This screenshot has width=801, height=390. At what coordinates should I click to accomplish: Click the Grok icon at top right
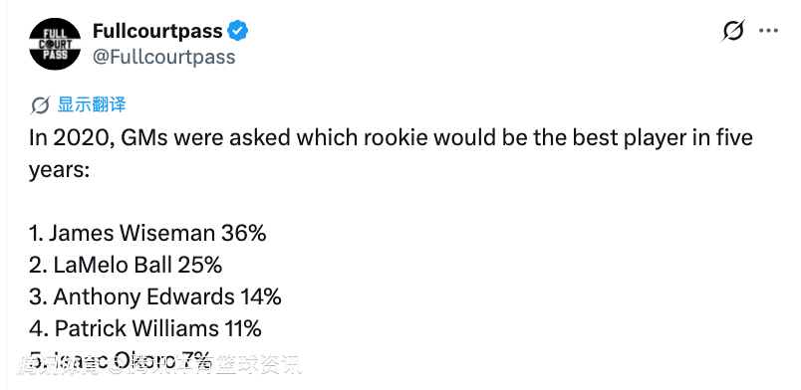tap(733, 31)
